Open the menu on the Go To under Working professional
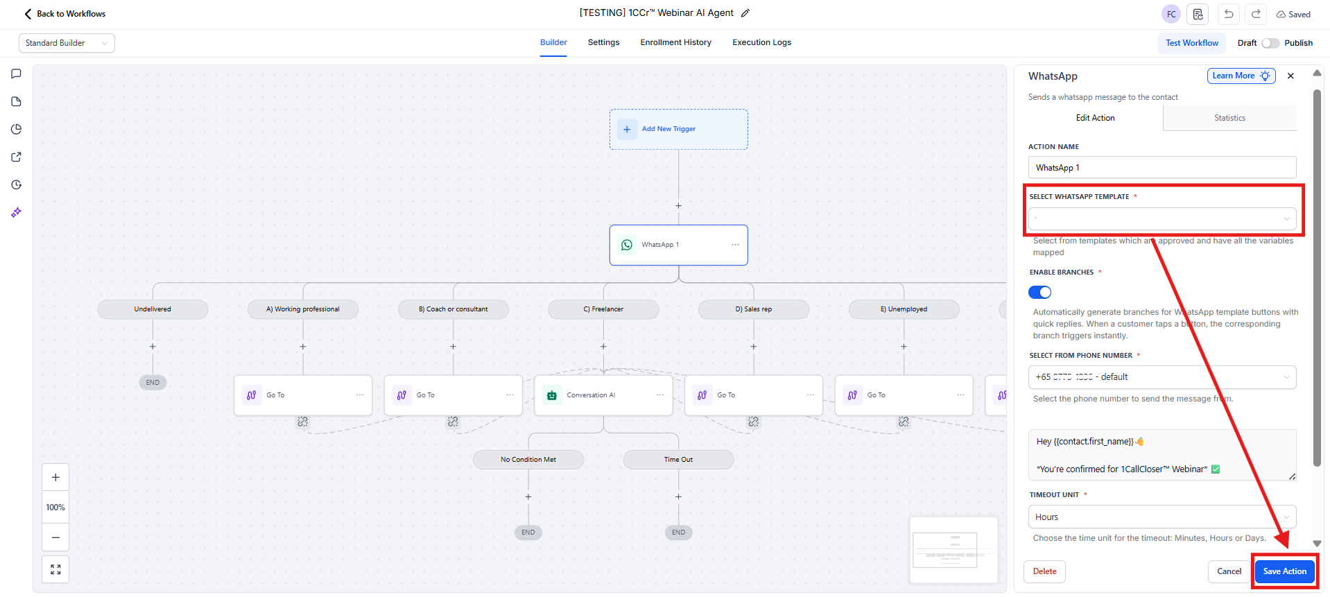 (360, 395)
